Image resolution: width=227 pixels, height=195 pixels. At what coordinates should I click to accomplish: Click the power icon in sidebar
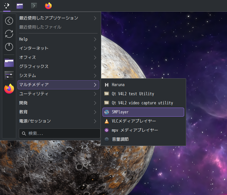coord(9,47)
